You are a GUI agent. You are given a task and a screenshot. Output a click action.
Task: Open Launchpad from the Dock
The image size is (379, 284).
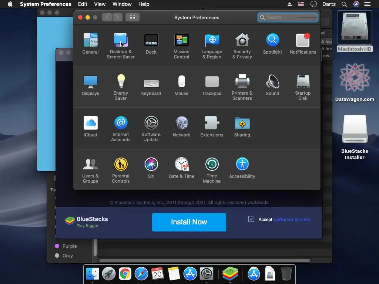pos(109,274)
